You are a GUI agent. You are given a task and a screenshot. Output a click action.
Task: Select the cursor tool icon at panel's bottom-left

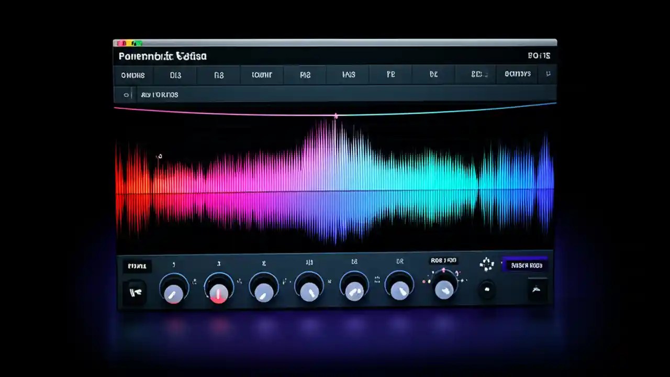[x=136, y=292]
